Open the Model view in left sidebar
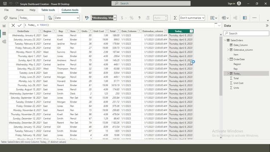Image resolution: width=270 pixels, height=152 pixels. coord(4,41)
